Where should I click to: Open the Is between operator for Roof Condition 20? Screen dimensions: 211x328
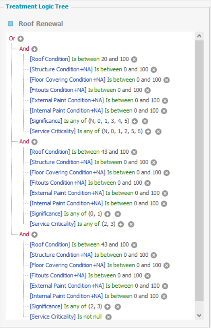coord(86,59)
